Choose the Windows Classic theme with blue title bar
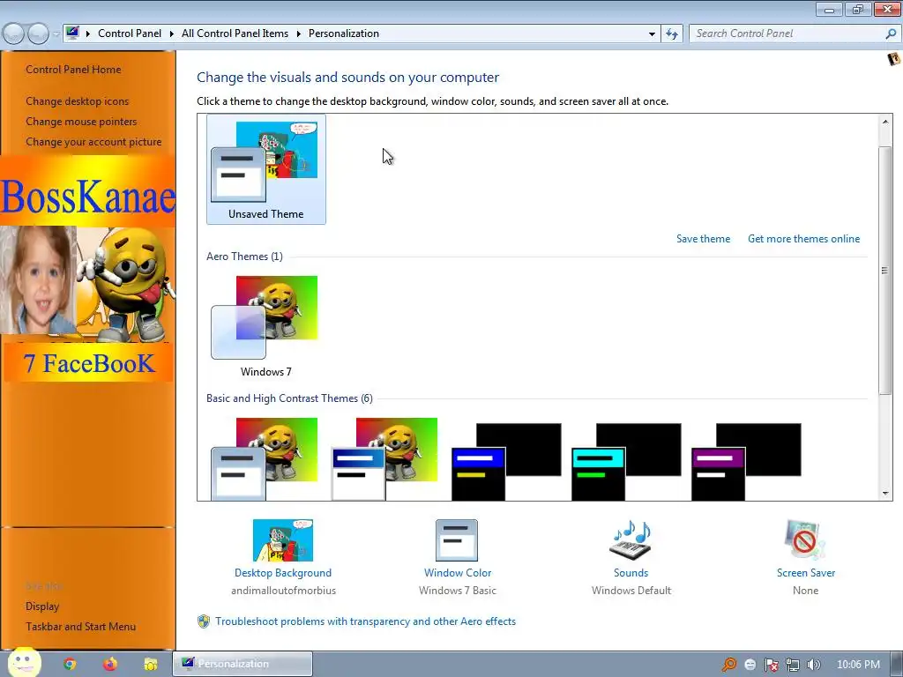The width and height of the screenshot is (903, 677). click(384, 458)
